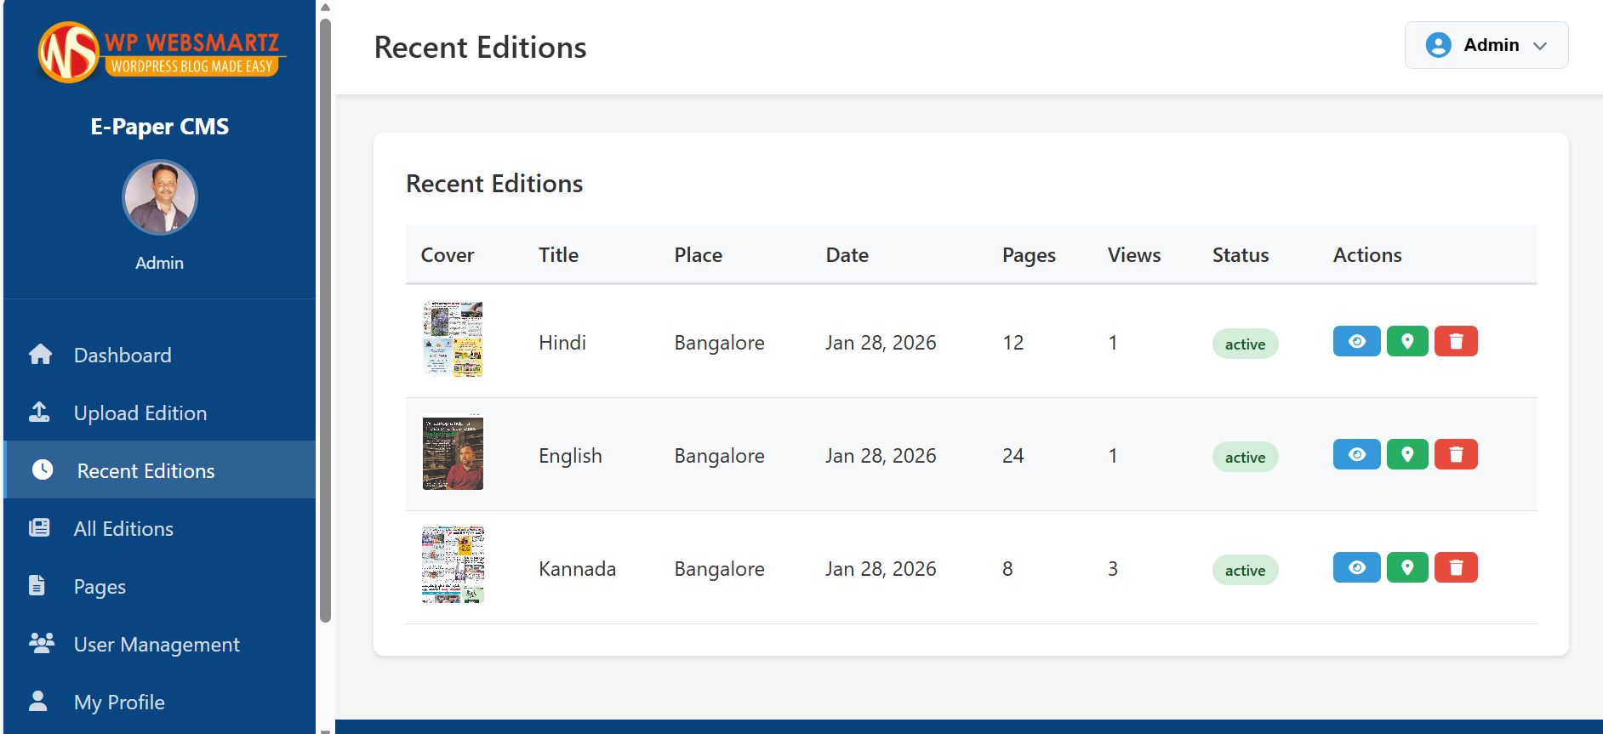
Task: Click green location pin for English edition
Action: click(x=1407, y=454)
